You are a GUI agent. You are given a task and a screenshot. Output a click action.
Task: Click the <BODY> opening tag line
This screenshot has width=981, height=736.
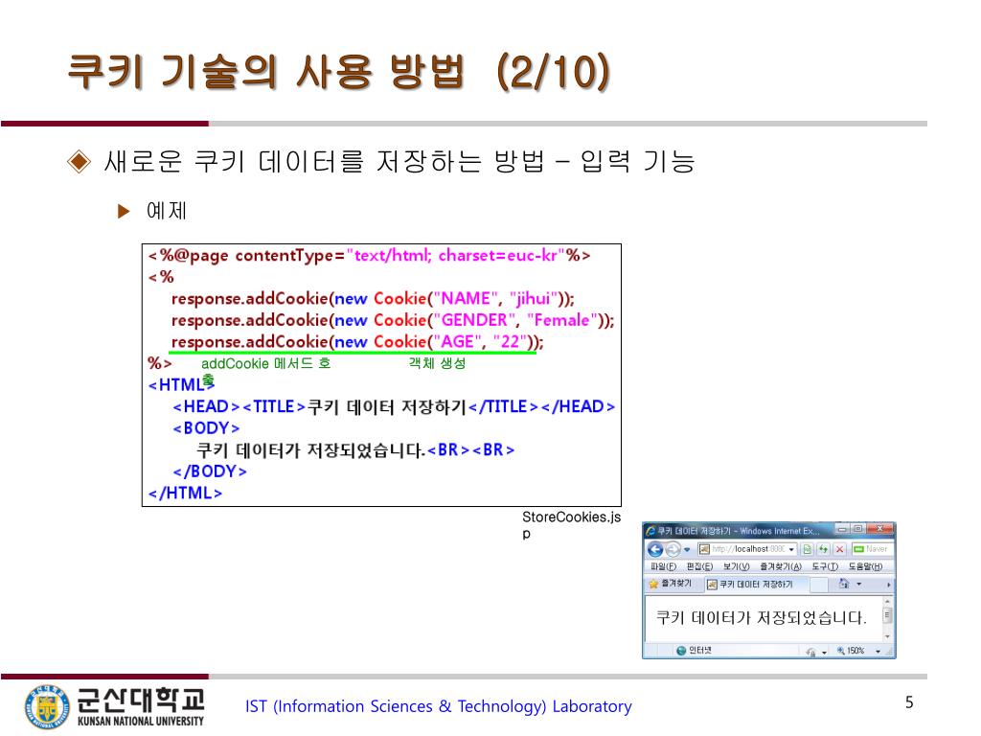pyautogui.click(x=207, y=428)
